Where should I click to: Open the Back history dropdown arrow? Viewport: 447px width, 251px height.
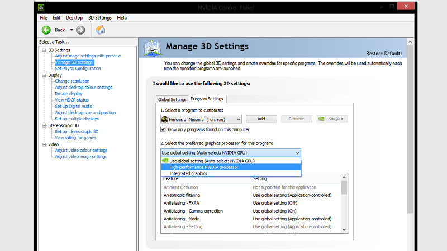click(x=72, y=30)
